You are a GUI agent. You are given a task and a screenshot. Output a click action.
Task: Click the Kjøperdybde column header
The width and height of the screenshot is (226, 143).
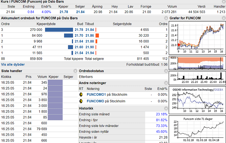click(46, 24)
